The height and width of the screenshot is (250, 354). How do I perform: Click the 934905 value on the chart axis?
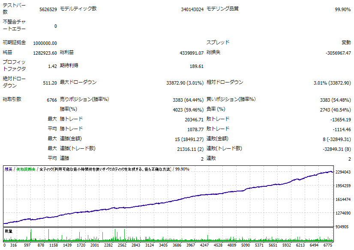click(x=343, y=227)
